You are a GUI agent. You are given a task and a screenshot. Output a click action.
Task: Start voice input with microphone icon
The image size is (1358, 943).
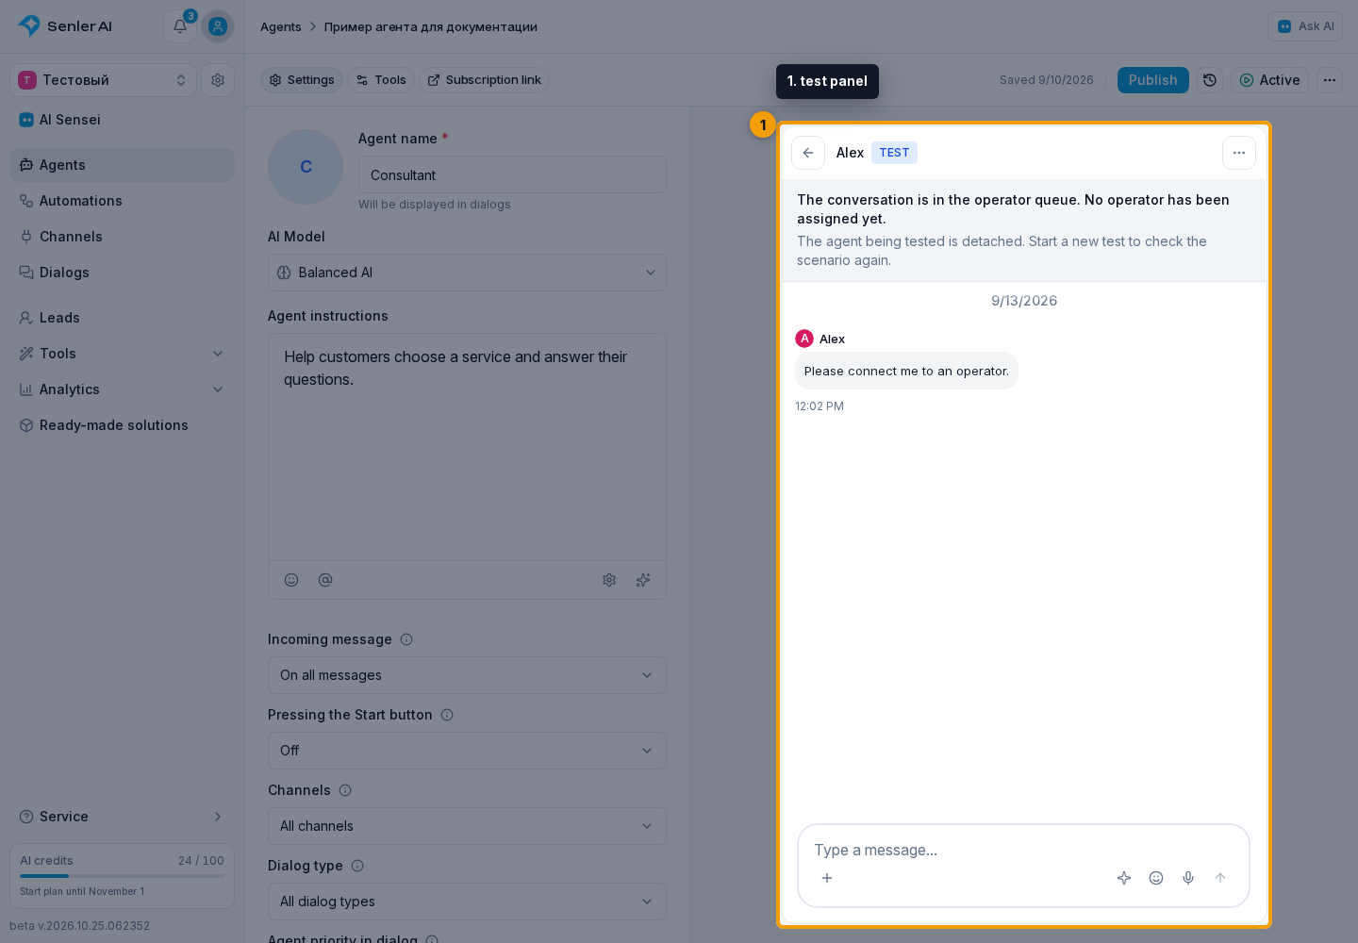pos(1188,878)
